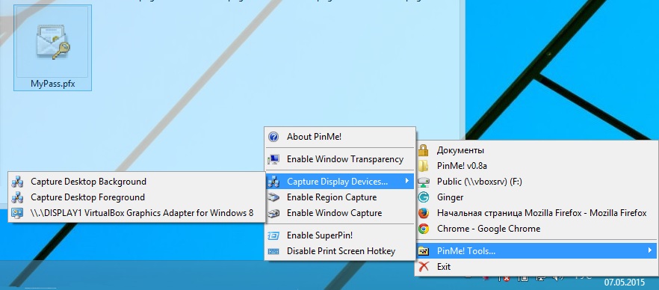Select Capture Desktop Background

click(x=137, y=182)
